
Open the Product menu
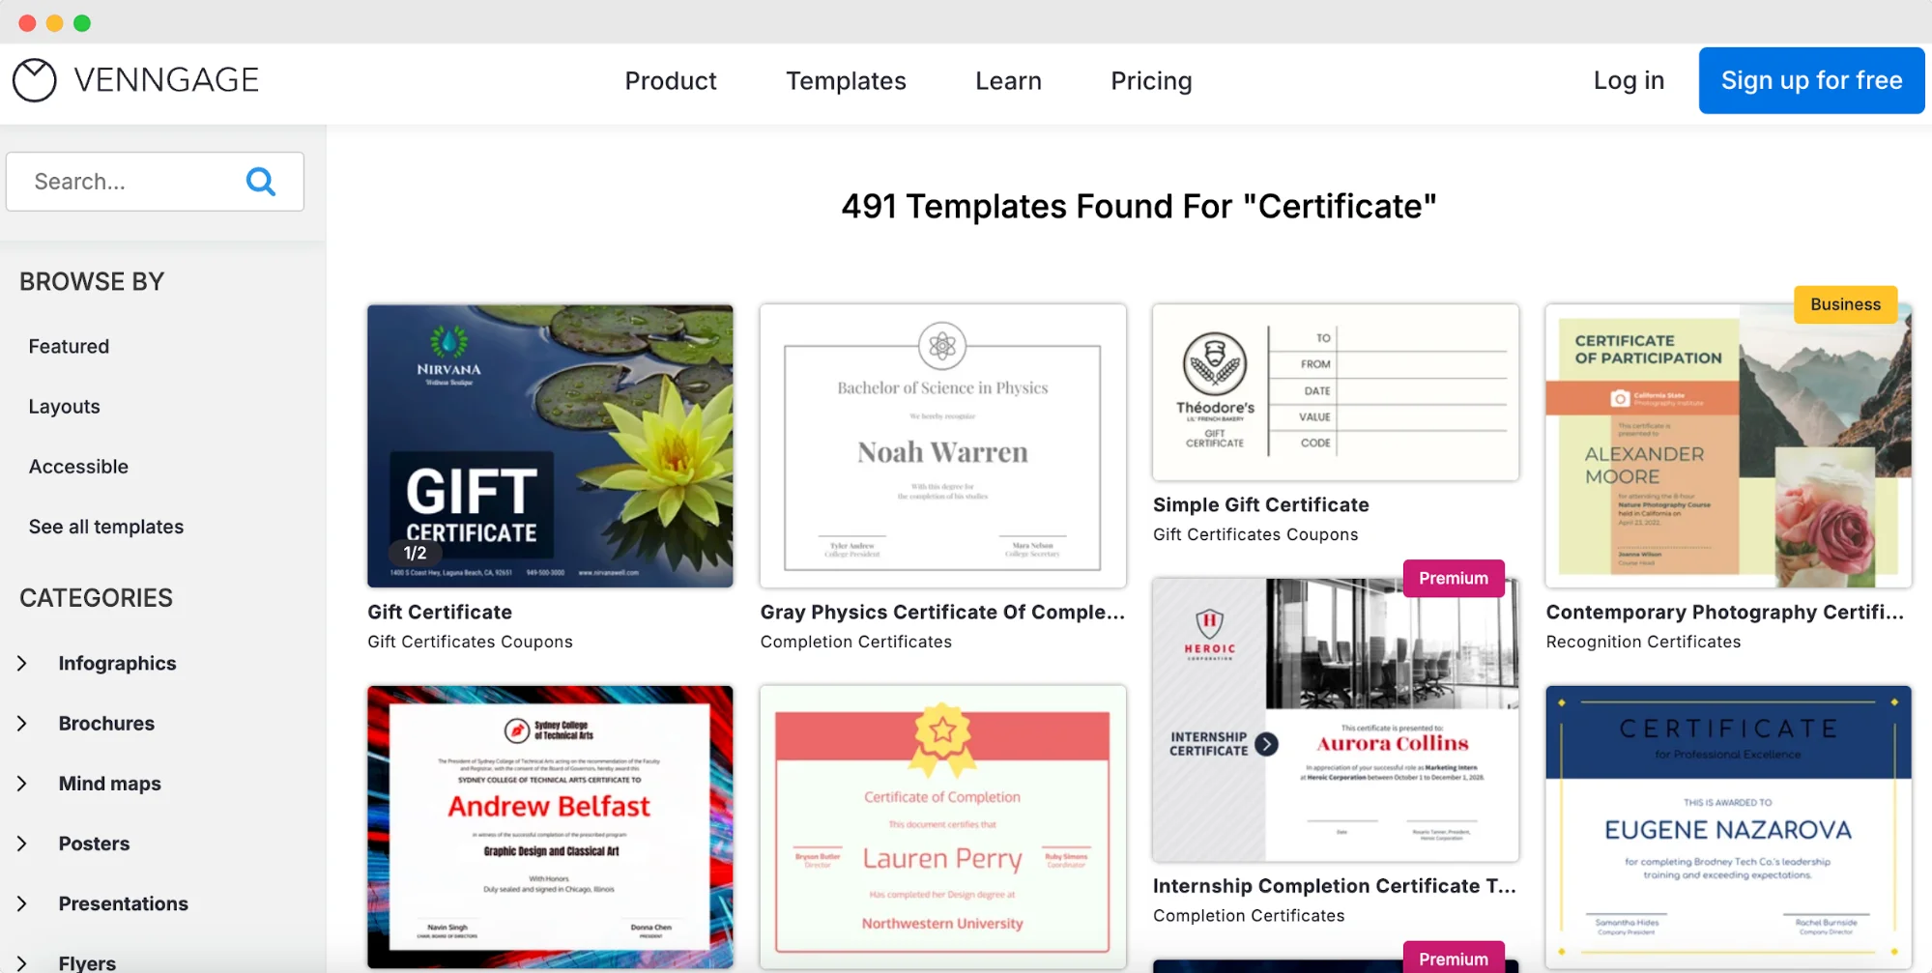(671, 81)
